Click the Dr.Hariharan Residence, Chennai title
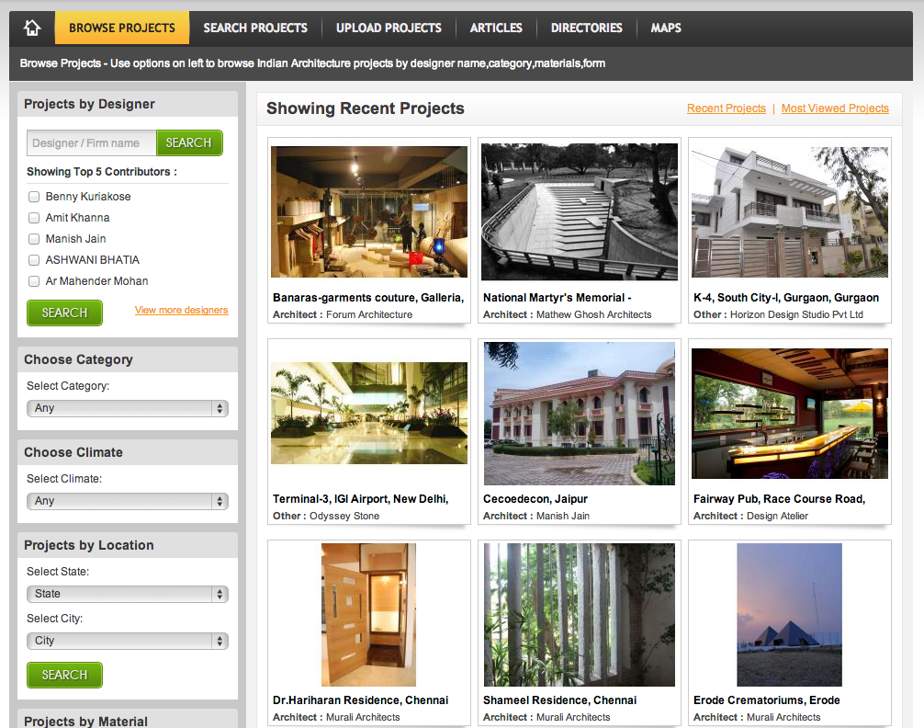 (361, 700)
